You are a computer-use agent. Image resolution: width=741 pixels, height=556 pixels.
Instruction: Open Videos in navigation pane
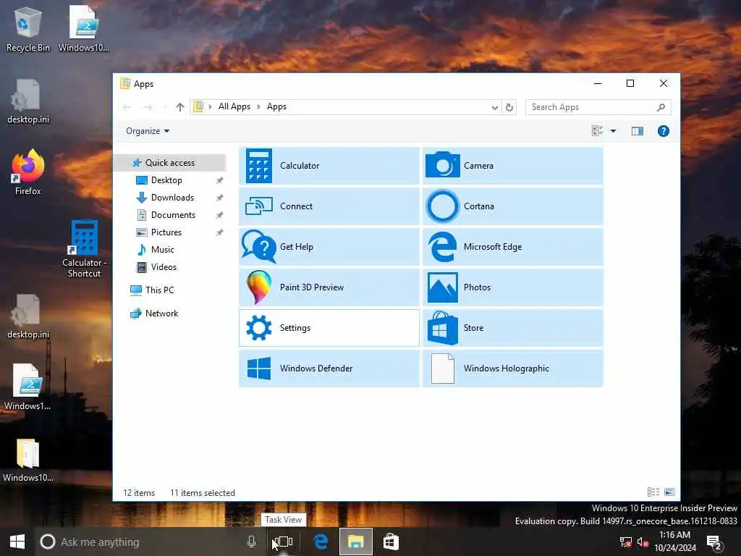tap(164, 267)
